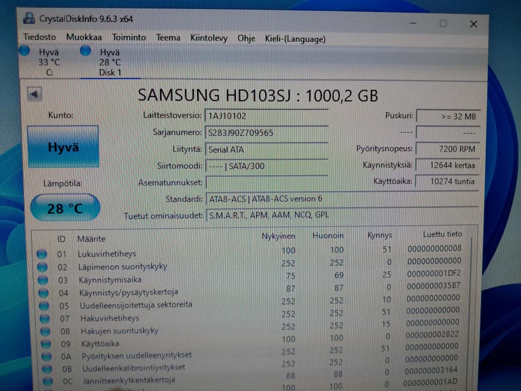The image size is (521, 391).
Task: Click raw value 000000002822
Action: (432, 334)
